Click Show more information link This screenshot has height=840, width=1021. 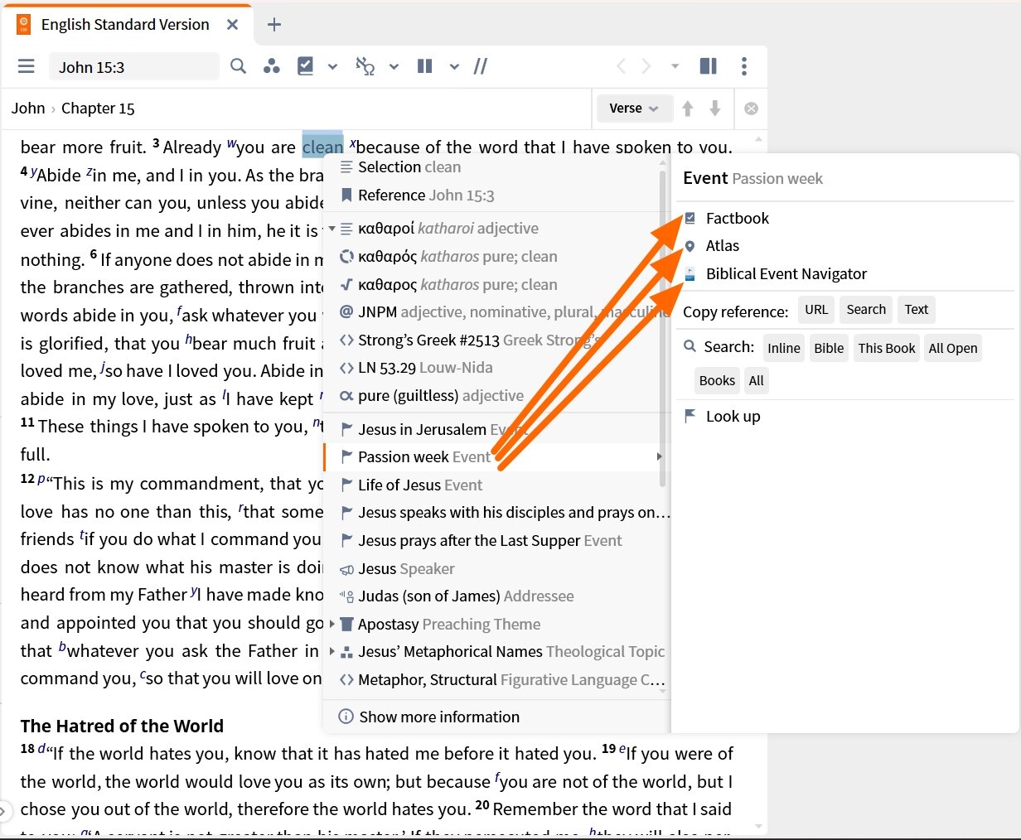[439, 717]
